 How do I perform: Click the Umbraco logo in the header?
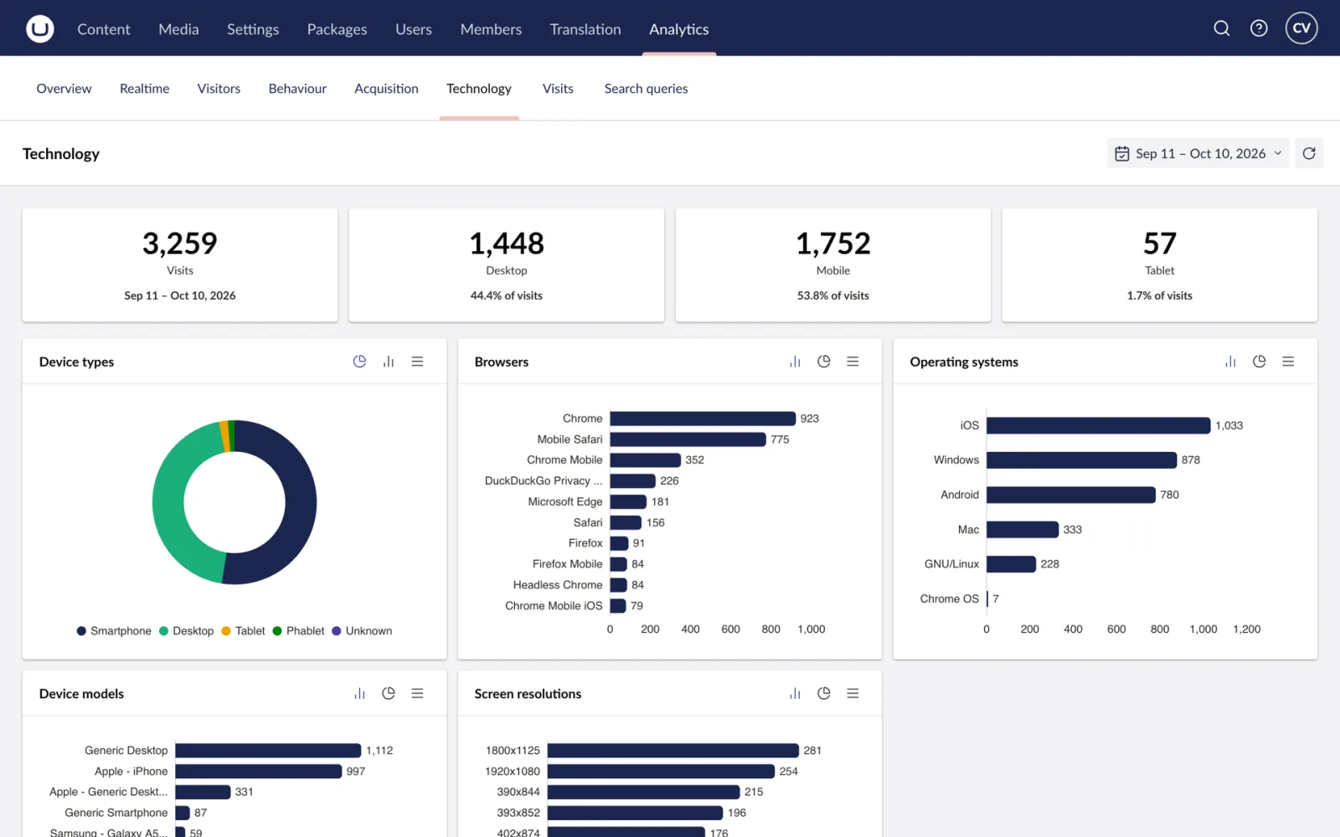39,28
